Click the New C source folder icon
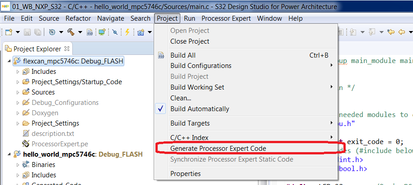Viewport: 413px width, 185px height. (141, 32)
